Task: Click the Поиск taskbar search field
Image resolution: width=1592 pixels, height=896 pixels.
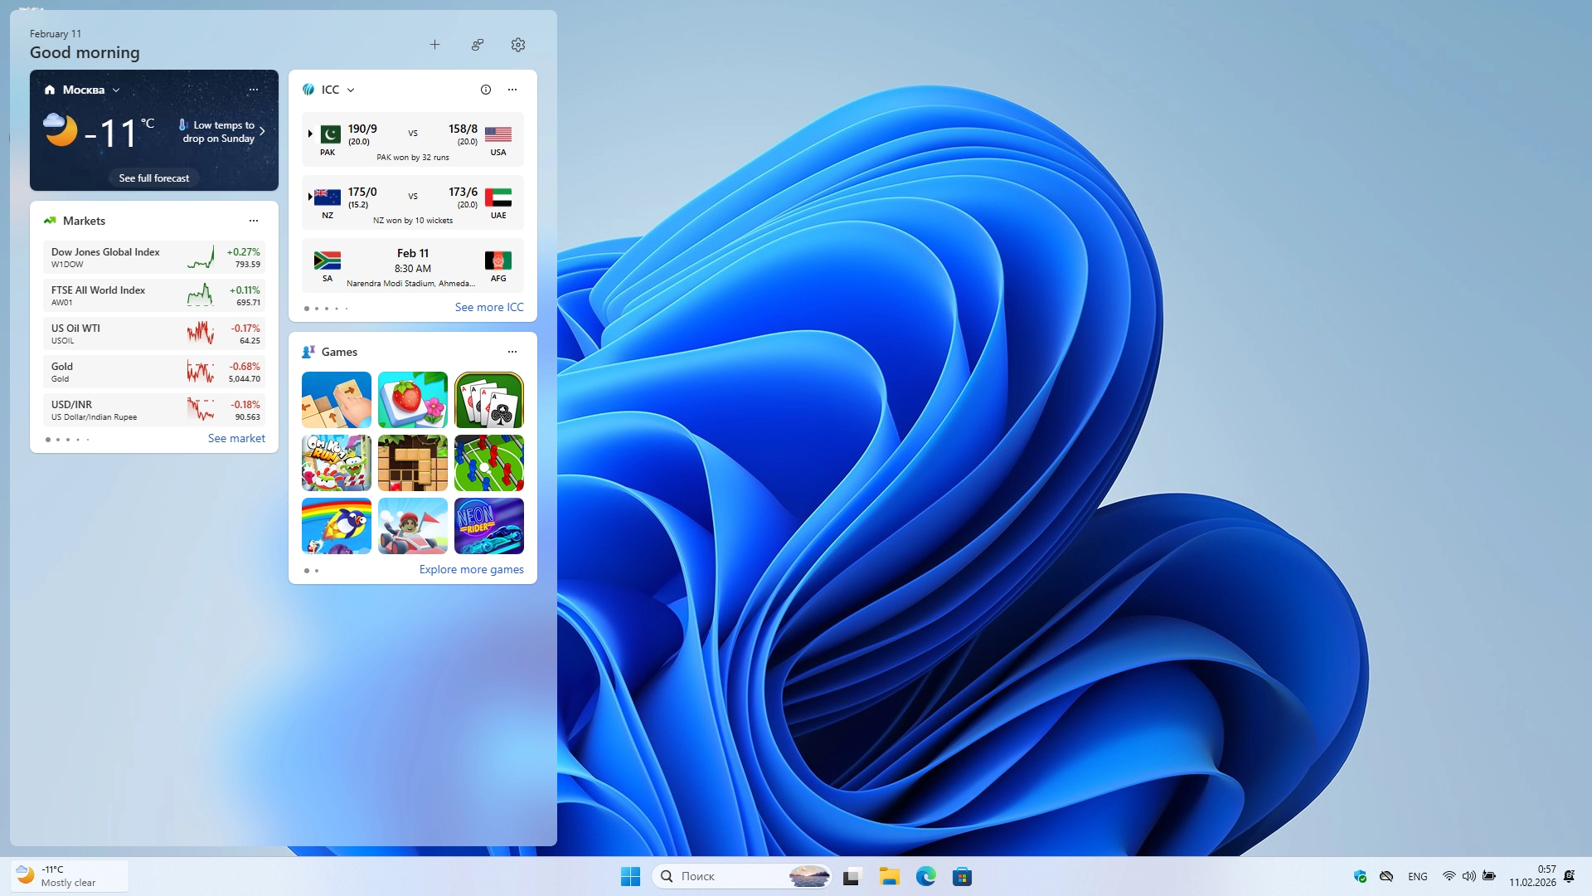Action: click(x=721, y=876)
